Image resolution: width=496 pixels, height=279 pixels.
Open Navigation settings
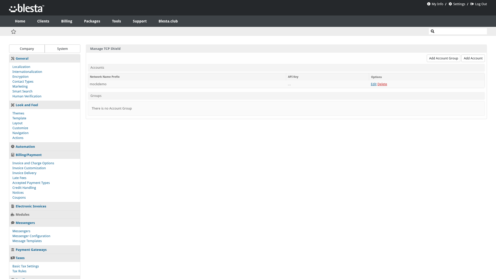point(20,133)
